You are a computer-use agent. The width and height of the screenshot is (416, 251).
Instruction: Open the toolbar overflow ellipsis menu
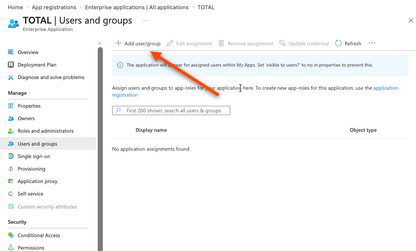tap(372, 43)
